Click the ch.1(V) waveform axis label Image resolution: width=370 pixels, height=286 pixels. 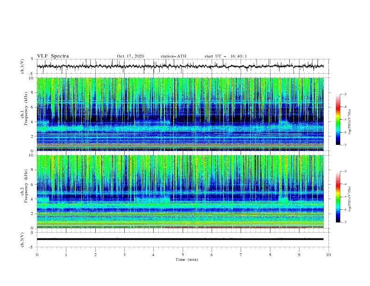22,66
